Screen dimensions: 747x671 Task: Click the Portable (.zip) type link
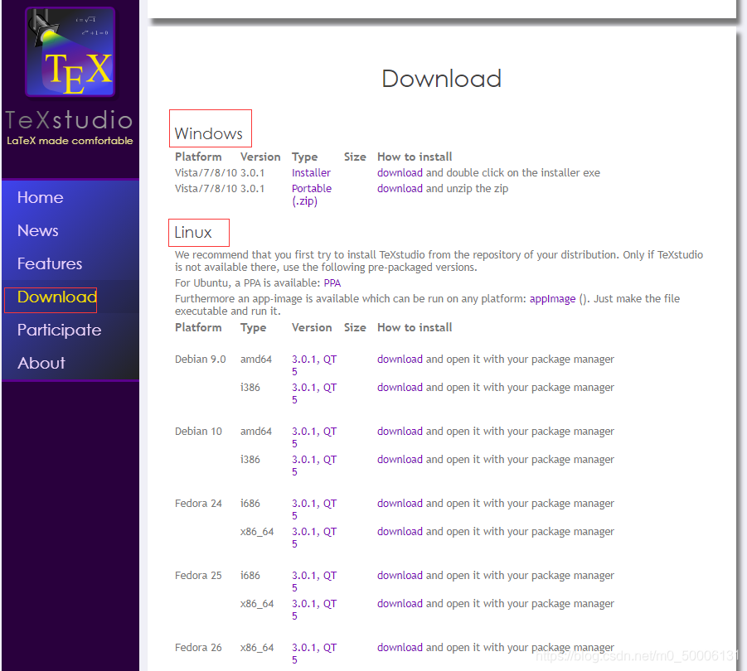[x=312, y=195]
